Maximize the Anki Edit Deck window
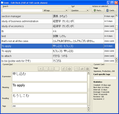 point(112,3)
